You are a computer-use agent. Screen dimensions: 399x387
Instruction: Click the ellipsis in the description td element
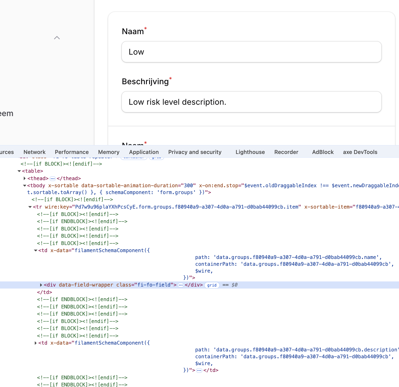[x=199, y=370]
